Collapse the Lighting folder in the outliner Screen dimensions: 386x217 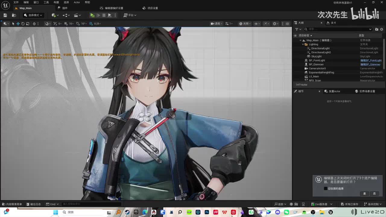(x=303, y=44)
